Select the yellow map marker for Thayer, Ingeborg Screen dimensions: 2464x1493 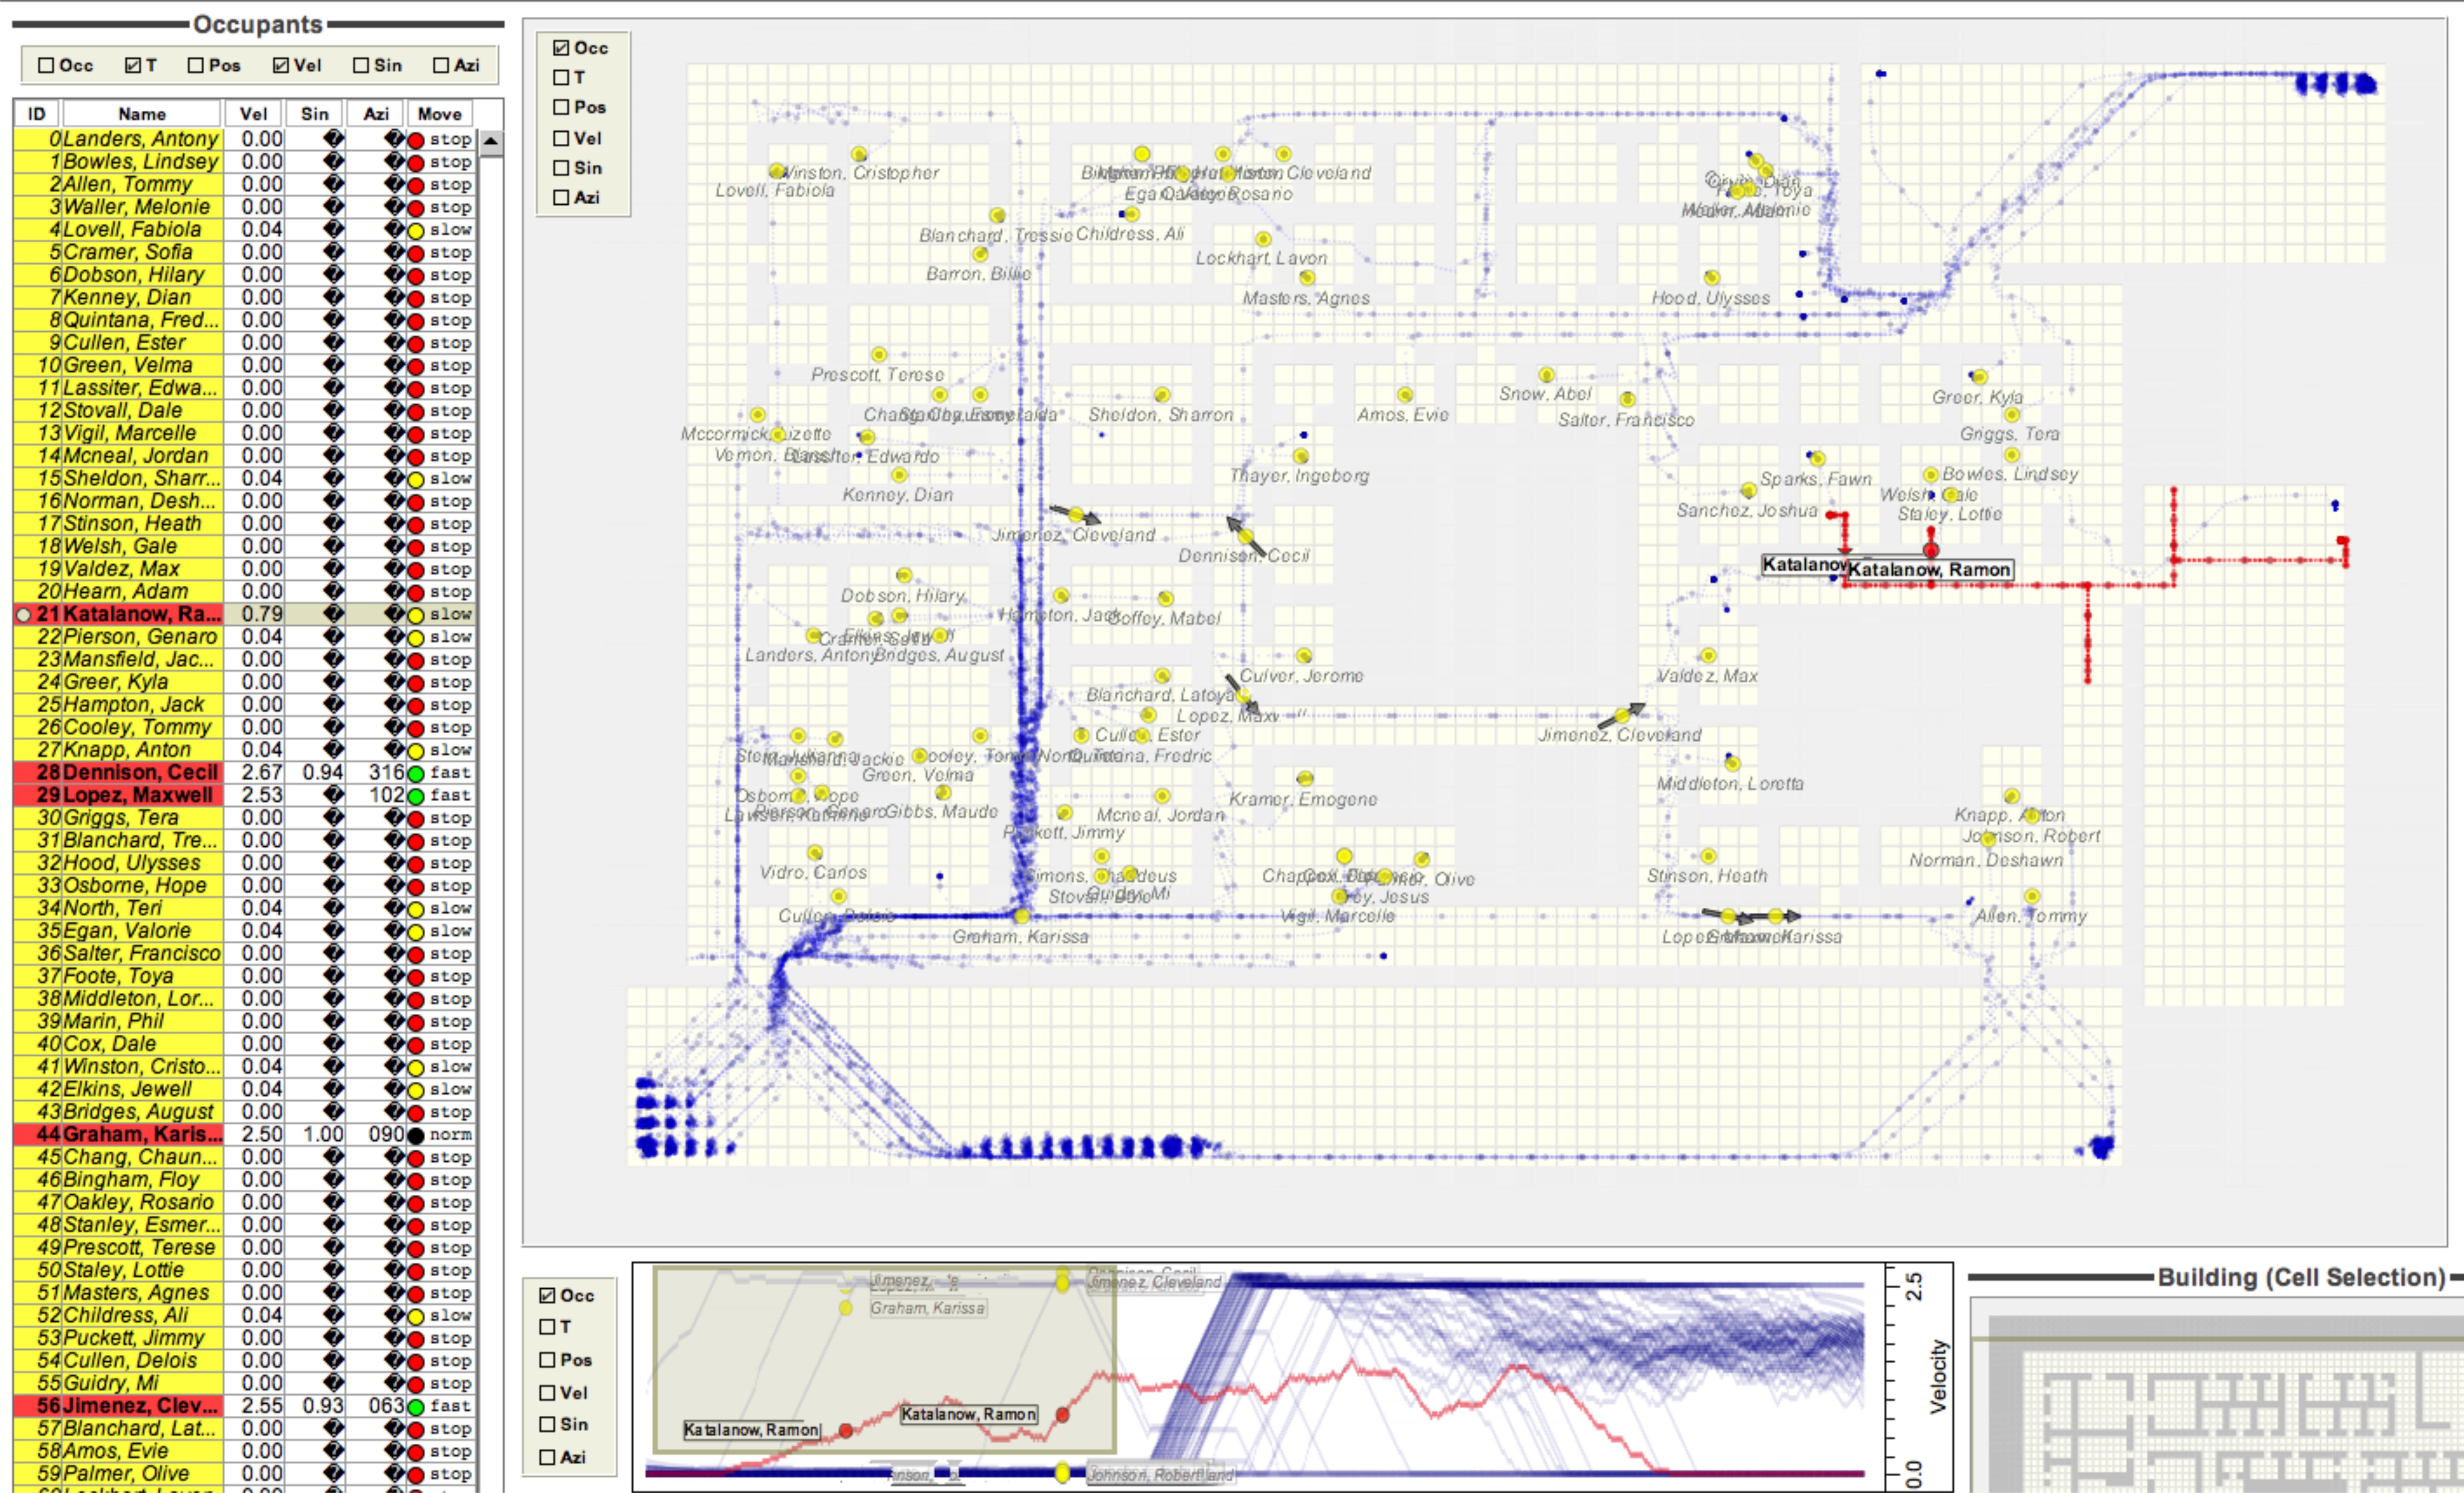point(1301,456)
